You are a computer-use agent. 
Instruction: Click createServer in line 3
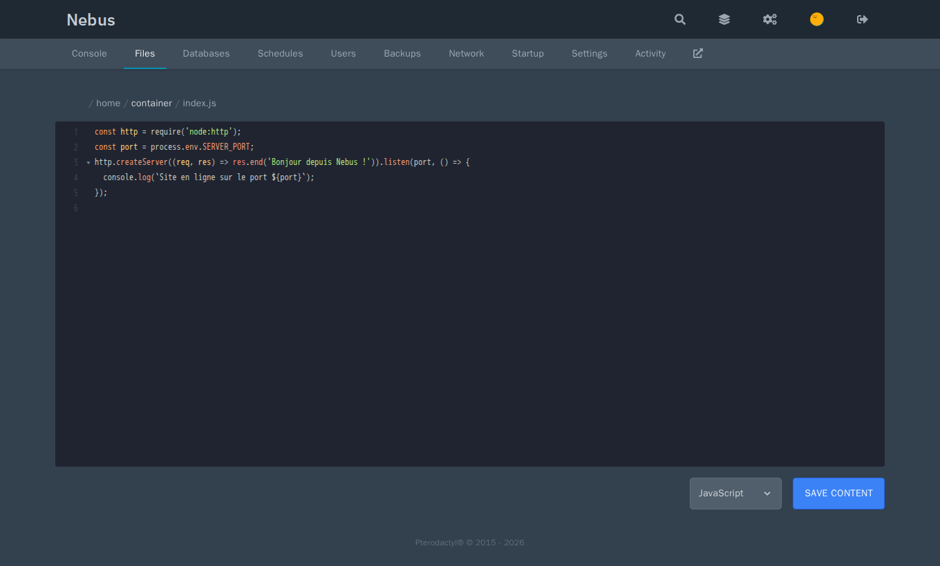point(142,162)
